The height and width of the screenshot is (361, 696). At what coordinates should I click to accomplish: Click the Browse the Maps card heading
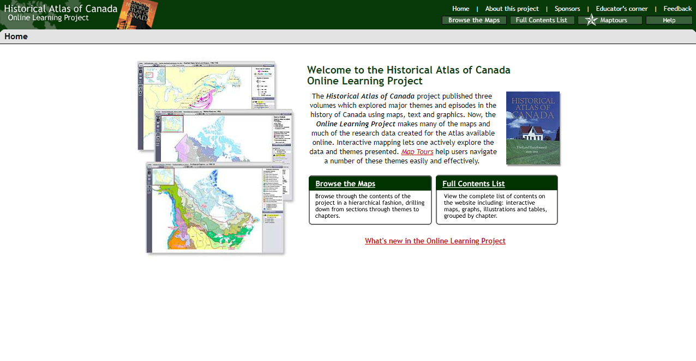(345, 183)
